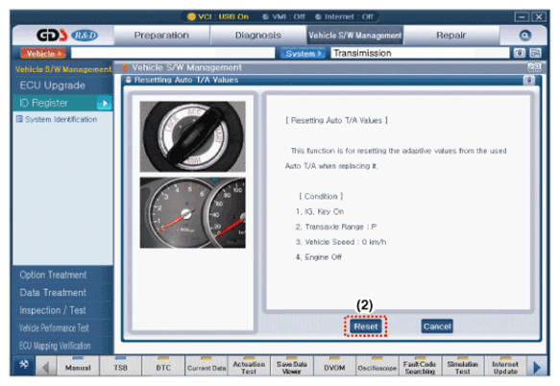
Task: Click the Transimission system field
Action: (420, 53)
